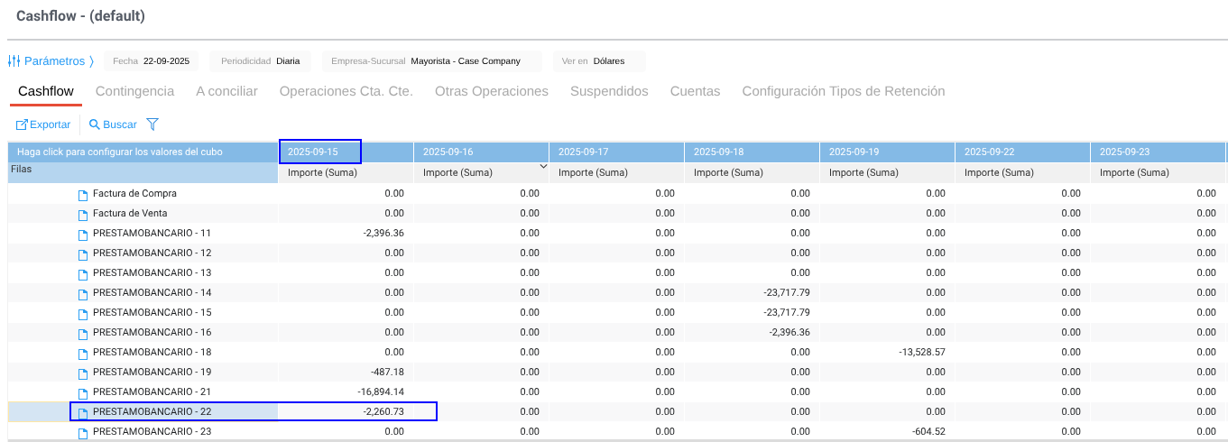Select the 2025-09-22 column header

click(1023, 152)
